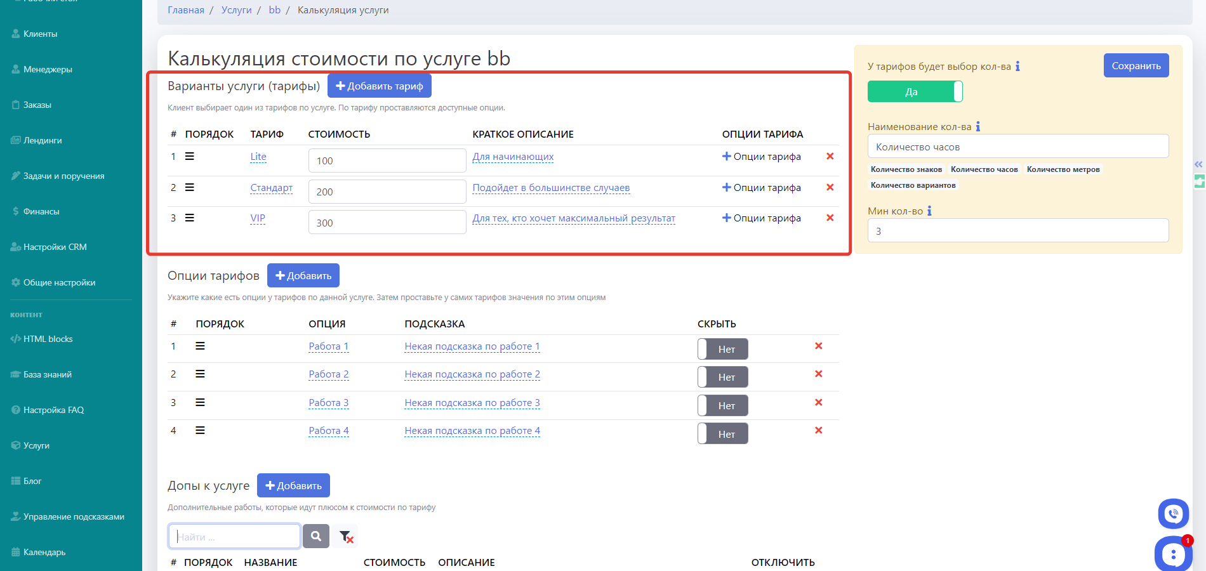
Task: Click drag handle icon for Работа 4
Action: 200,431
